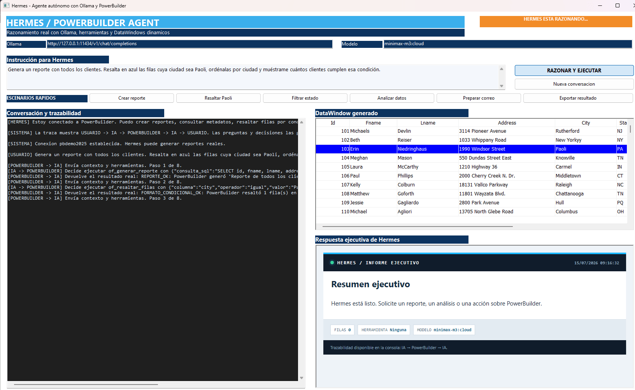The height and width of the screenshot is (390, 635).
Task: Click the Rutherford city cell
Action: pyautogui.click(x=567, y=131)
